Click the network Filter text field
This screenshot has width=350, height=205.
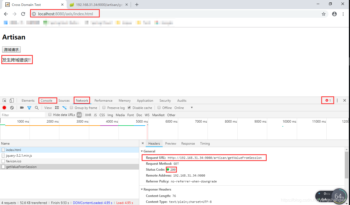(x=23, y=115)
